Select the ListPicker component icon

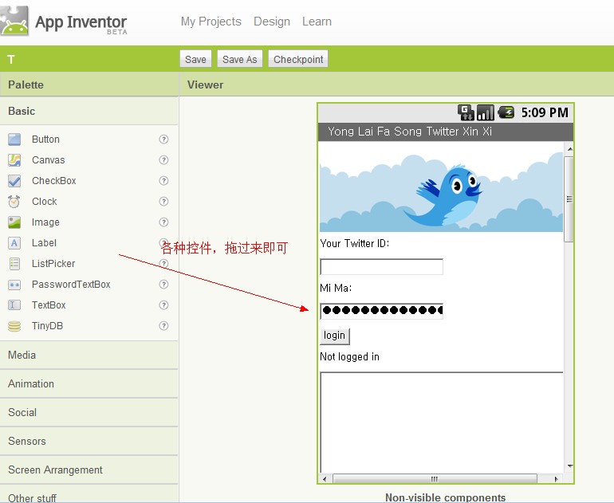point(14,264)
